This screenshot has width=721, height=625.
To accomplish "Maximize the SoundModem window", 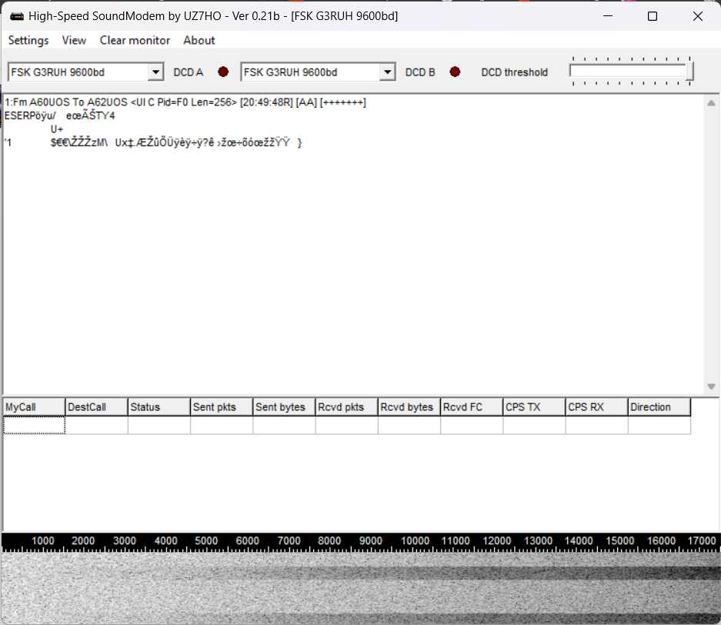I will coord(652,16).
